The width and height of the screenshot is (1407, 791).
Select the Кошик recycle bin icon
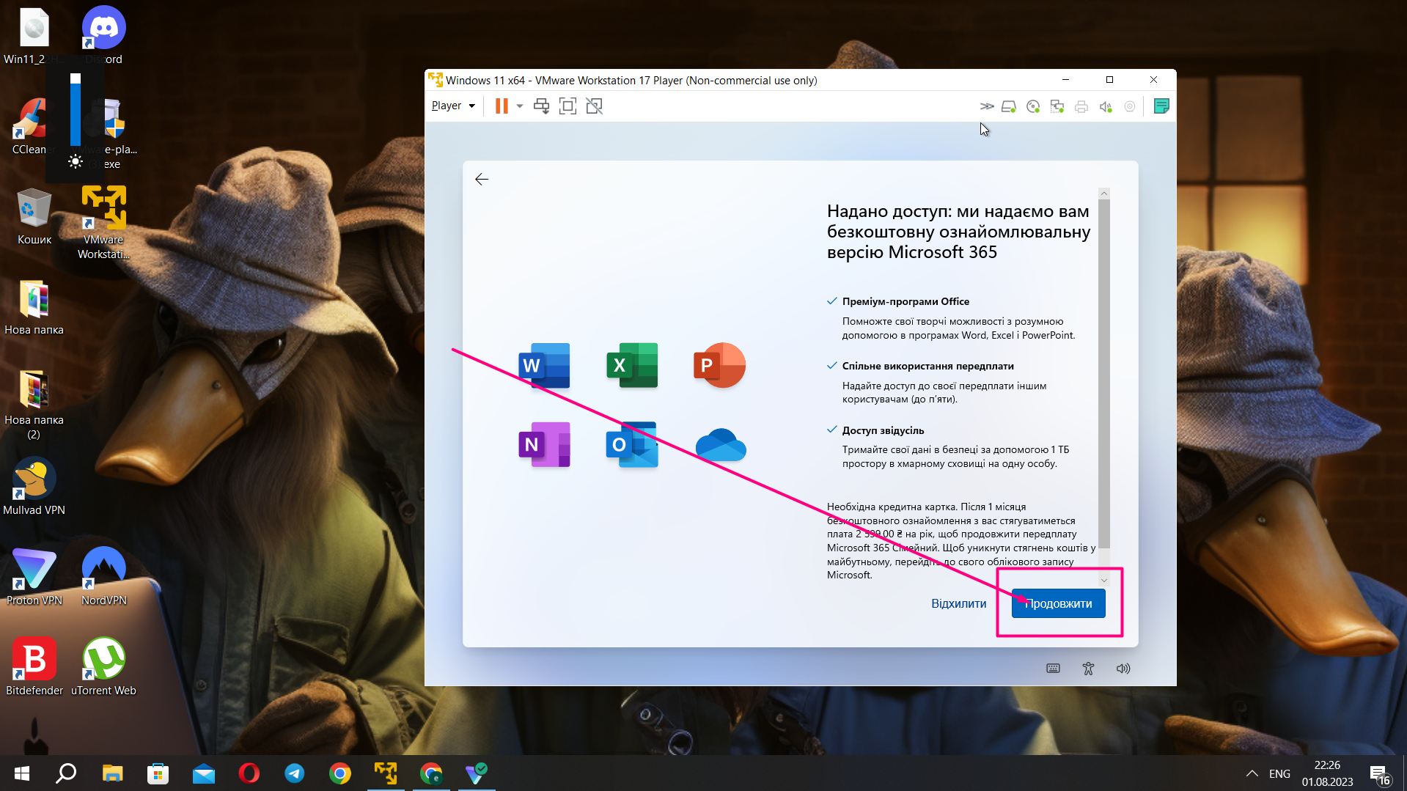pyautogui.click(x=34, y=217)
